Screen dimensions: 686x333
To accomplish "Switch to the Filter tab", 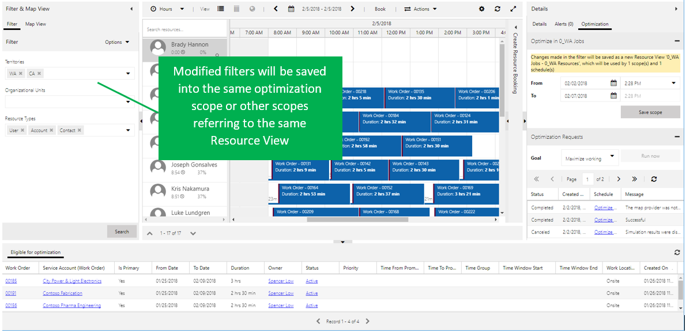I will [12, 24].
